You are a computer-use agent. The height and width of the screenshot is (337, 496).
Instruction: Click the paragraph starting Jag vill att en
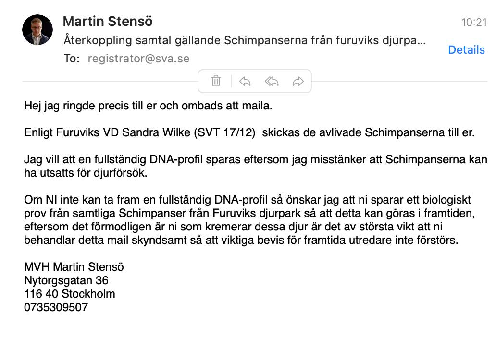click(255, 167)
